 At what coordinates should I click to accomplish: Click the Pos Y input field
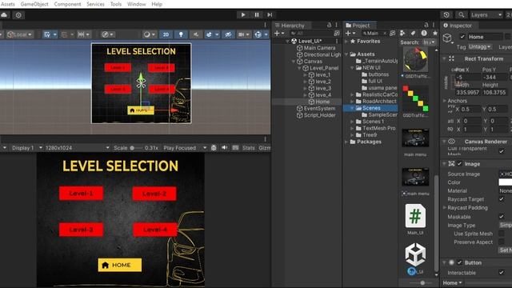click(x=494, y=78)
